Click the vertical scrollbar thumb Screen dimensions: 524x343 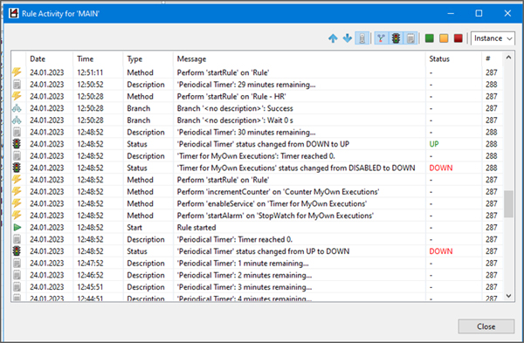pyautogui.click(x=508, y=204)
